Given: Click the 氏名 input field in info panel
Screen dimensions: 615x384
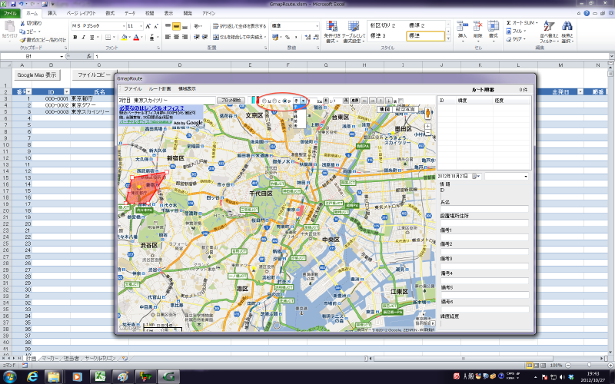Looking at the screenshot, I should [486, 208].
